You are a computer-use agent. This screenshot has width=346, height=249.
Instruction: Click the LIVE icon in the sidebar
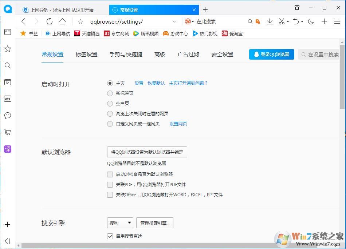7,99
